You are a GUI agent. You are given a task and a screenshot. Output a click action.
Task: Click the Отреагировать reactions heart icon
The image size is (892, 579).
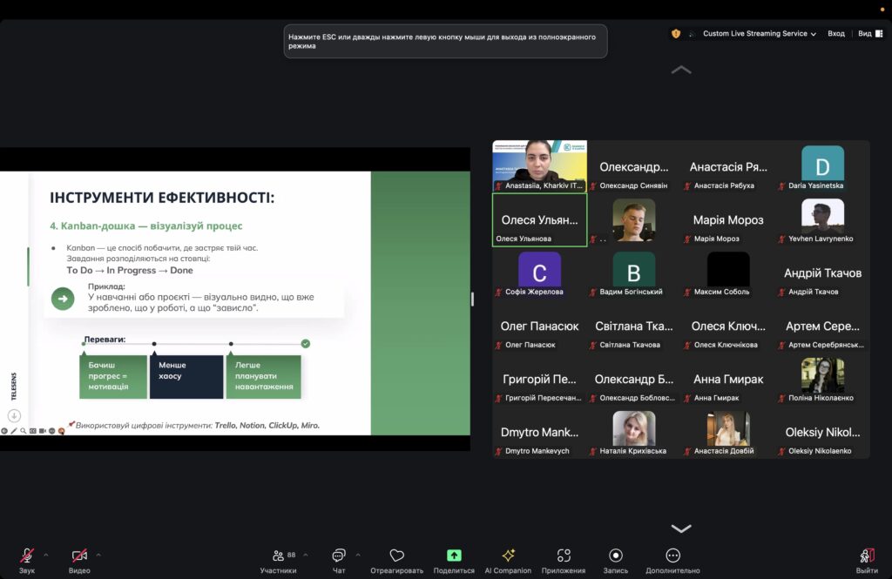coord(396,555)
